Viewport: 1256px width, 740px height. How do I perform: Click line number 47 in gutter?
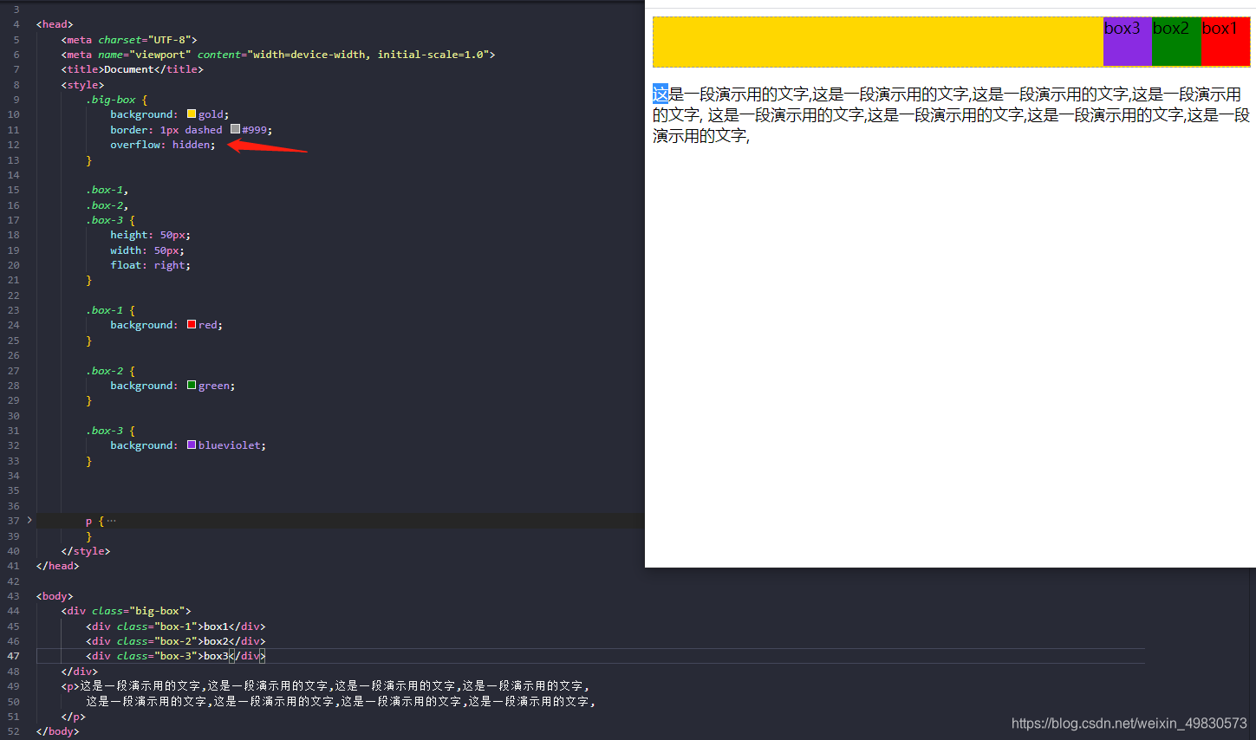pyautogui.click(x=13, y=656)
